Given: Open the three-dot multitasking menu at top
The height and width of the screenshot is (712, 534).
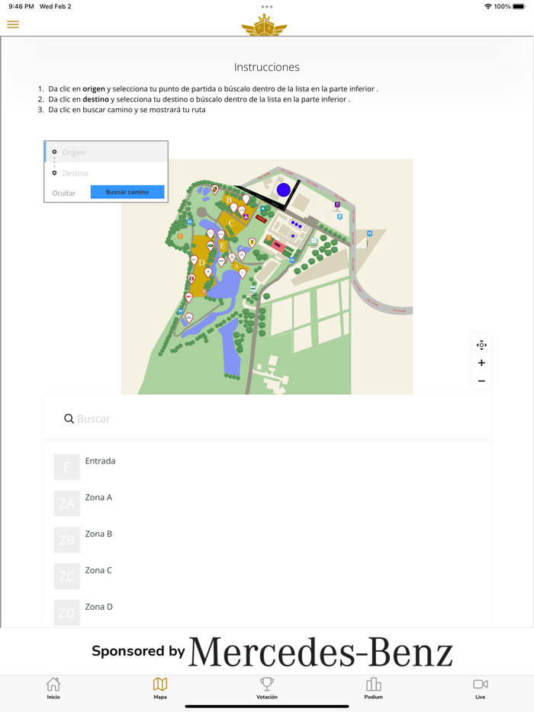Looking at the screenshot, I should [267, 7].
